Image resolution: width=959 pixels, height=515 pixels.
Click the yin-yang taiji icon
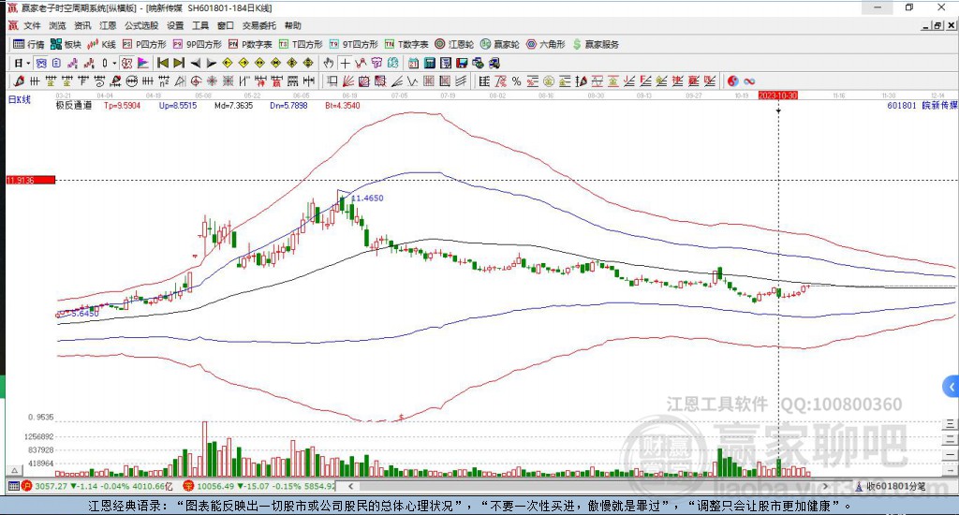click(x=732, y=81)
